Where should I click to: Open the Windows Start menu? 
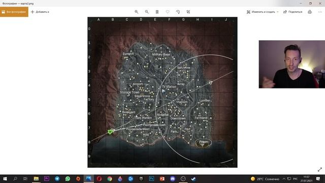click(x=5, y=178)
